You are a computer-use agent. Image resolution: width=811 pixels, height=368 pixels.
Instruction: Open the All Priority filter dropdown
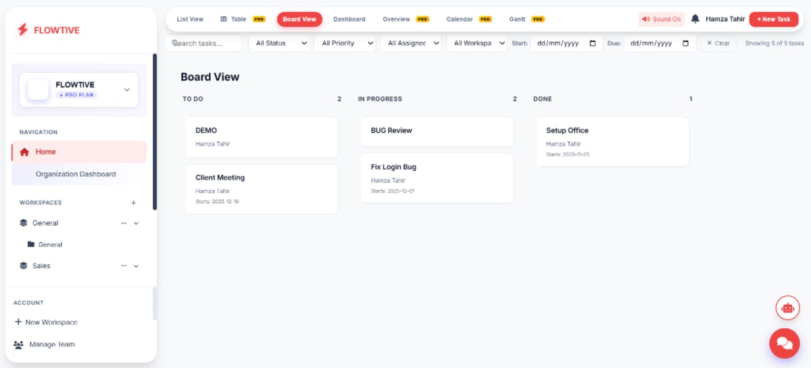click(345, 43)
